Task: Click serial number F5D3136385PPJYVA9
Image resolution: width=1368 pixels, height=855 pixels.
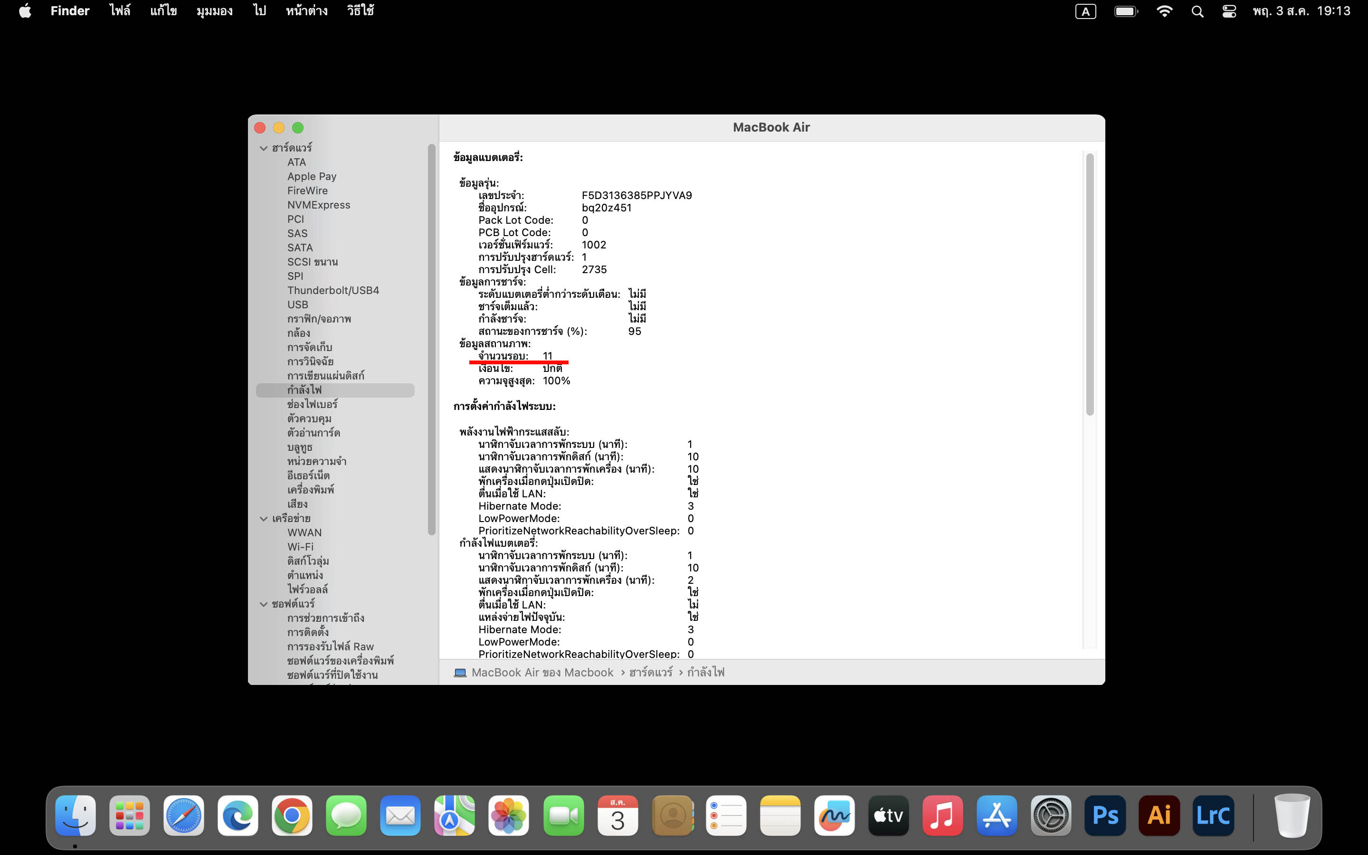Action: 636,195
